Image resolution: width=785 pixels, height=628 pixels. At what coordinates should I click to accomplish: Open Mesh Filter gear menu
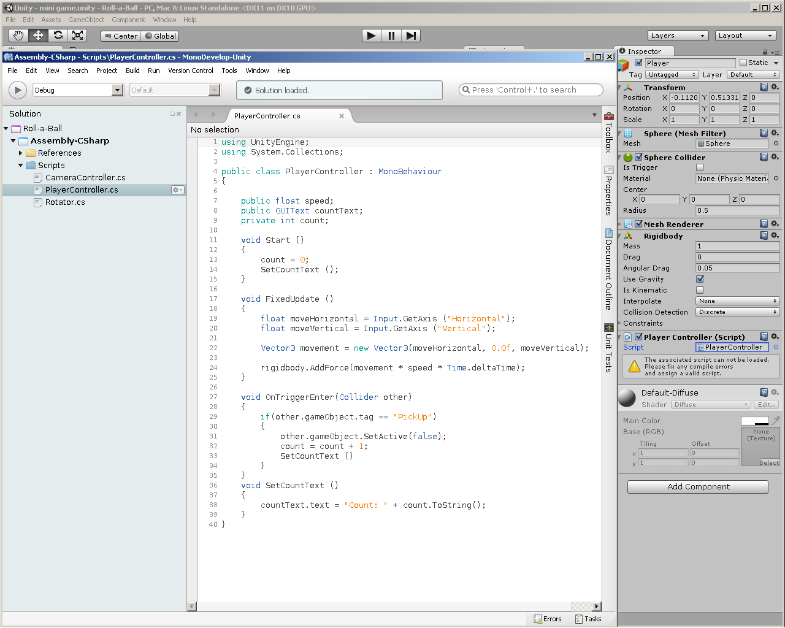click(775, 133)
